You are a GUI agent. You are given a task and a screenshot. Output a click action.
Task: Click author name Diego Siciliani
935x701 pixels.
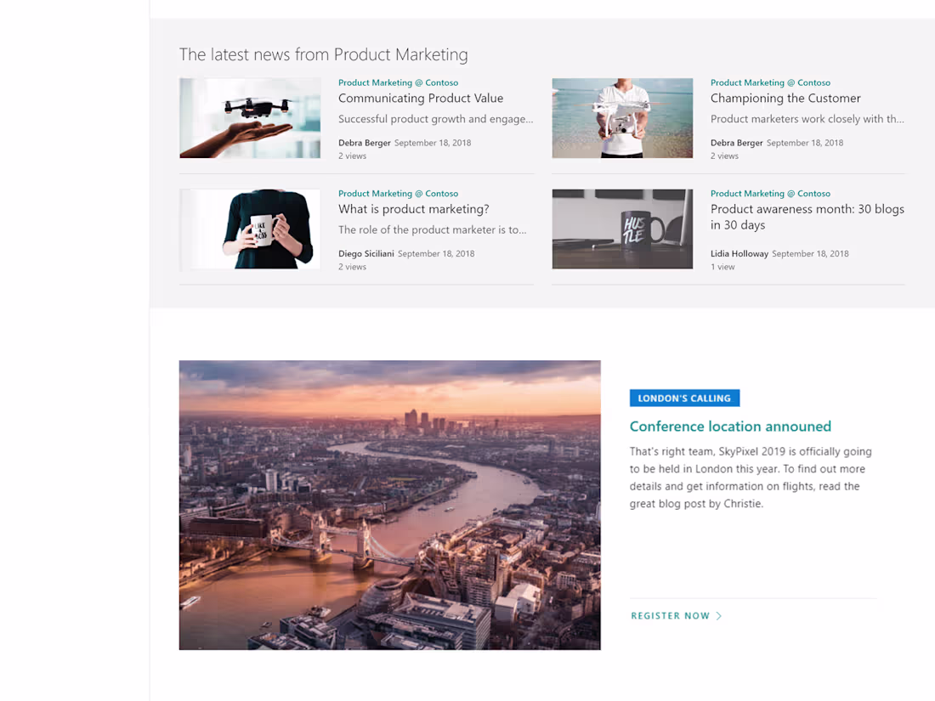[365, 253]
